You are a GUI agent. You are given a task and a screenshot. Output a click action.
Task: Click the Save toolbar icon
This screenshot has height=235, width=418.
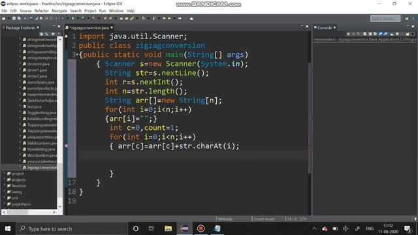[x=14, y=18]
